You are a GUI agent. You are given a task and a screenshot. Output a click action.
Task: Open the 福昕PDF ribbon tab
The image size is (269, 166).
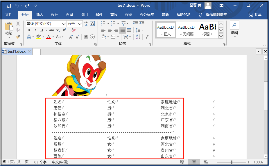(183, 15)
